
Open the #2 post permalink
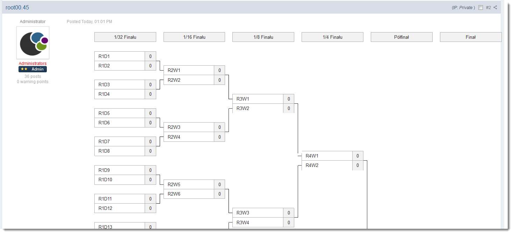488,8
